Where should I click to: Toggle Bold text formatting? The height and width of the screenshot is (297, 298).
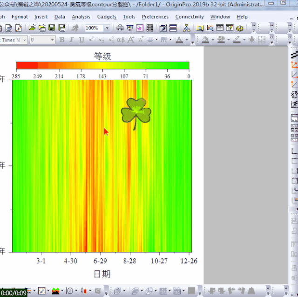pos(62,40)
